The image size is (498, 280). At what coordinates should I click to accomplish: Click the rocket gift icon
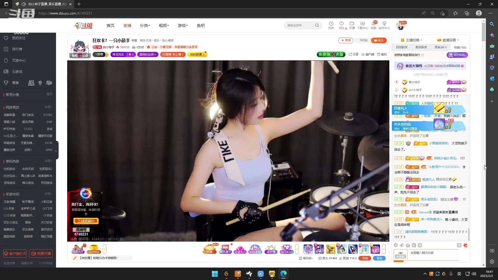tap(353, 249)
